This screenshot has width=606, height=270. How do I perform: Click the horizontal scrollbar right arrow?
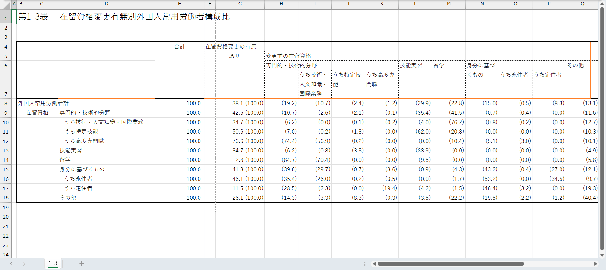[x=595, y=264]
